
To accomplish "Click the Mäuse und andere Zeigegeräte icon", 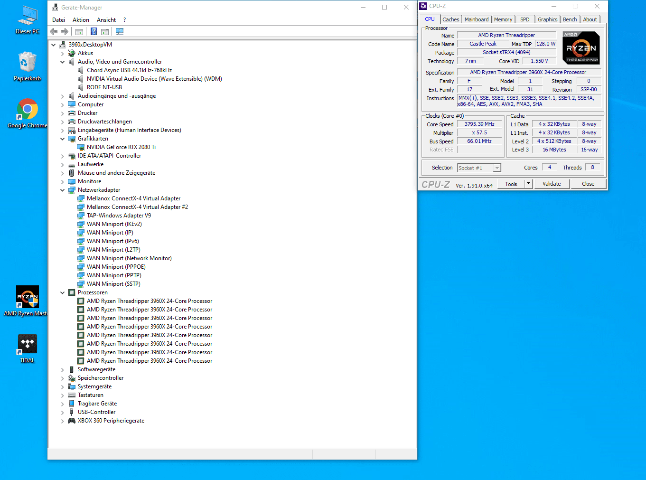I will [x=72, y=173].
